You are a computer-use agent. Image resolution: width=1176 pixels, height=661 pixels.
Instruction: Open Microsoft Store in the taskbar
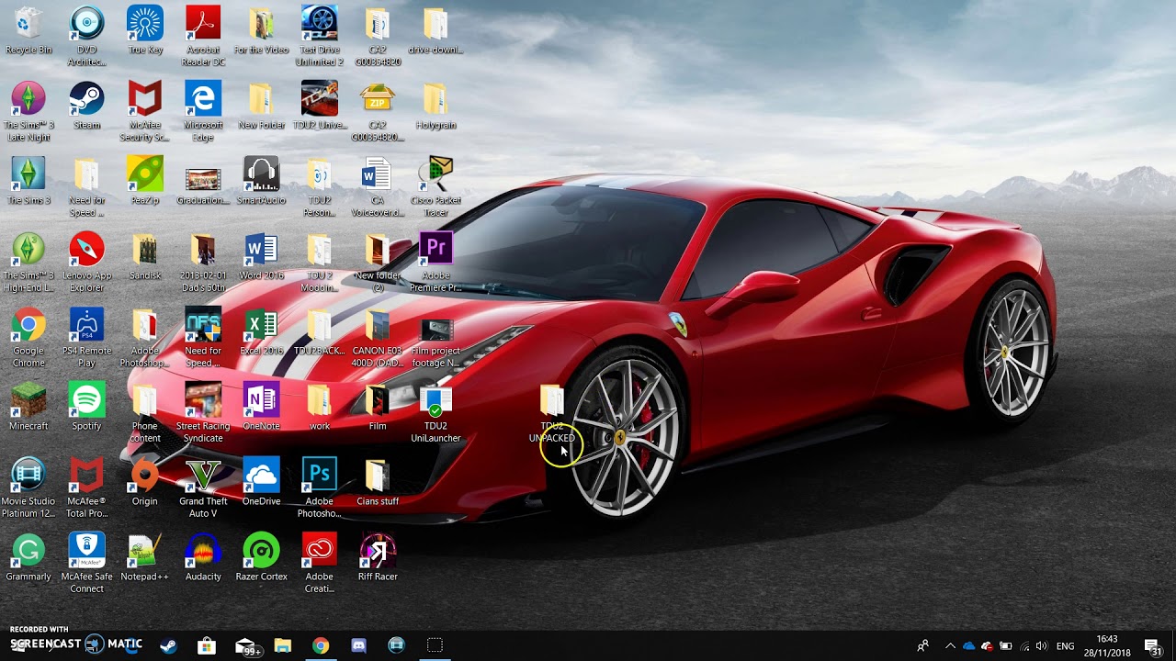206,645
